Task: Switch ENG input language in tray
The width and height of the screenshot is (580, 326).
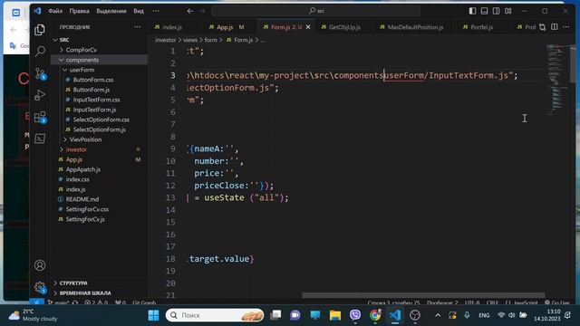Action: point(484,315)
